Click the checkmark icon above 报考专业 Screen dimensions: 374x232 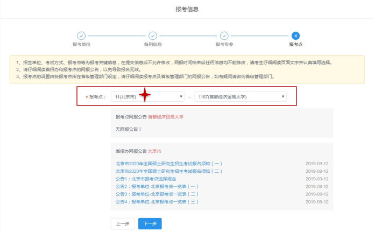click(x=224, y=36)
